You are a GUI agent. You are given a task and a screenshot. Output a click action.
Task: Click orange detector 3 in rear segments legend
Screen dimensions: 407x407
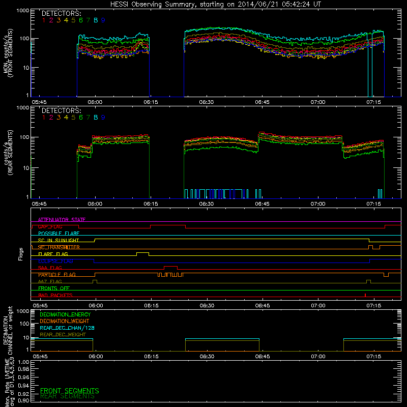tap(59, 118)
